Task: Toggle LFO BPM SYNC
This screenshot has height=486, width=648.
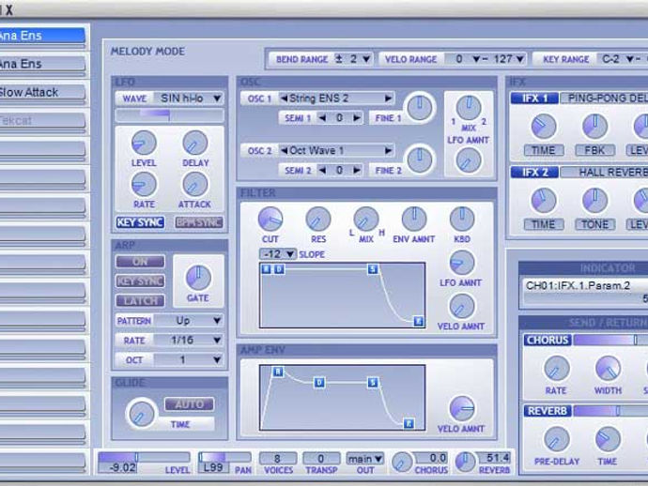Action: 199,222
